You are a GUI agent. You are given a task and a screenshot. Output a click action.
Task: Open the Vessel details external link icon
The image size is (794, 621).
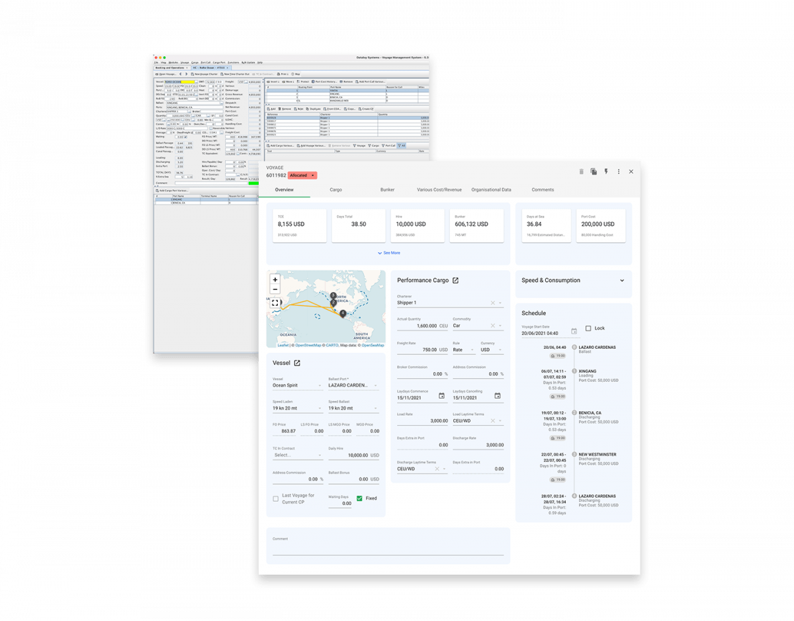click(296, 362)
